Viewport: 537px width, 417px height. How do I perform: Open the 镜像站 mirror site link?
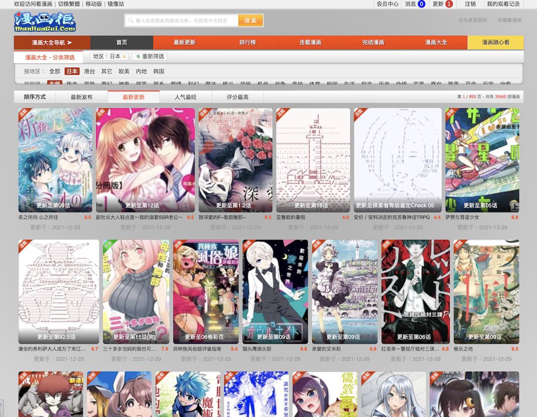pyautogui.click(x=115, y=4)
